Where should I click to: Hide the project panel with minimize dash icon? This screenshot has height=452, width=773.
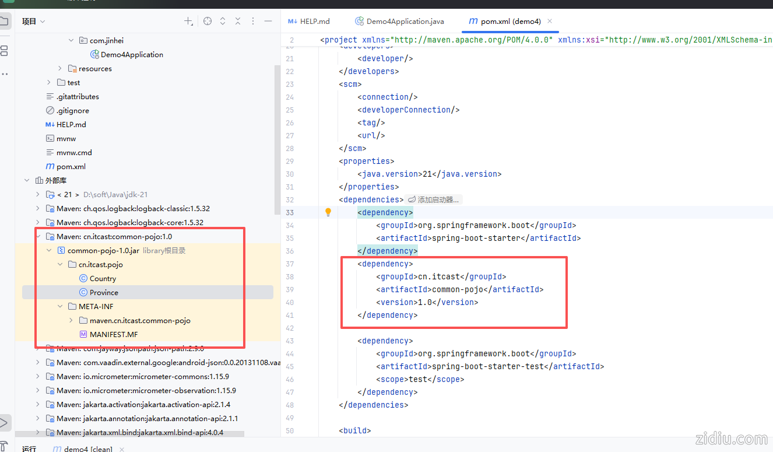coord(268,22)
